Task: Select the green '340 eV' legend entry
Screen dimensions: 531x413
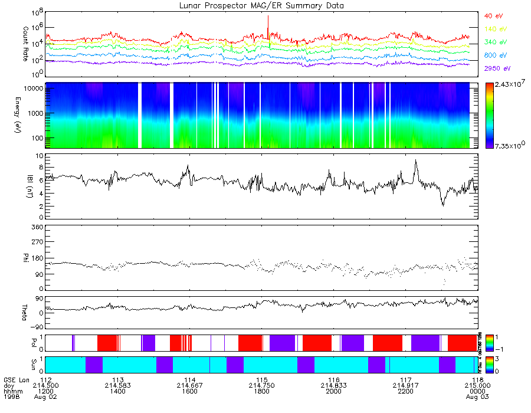Action: coord(496,42)
